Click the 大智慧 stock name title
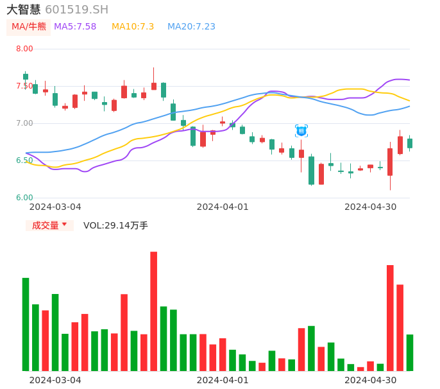The image size is (440, 389). 24,10
